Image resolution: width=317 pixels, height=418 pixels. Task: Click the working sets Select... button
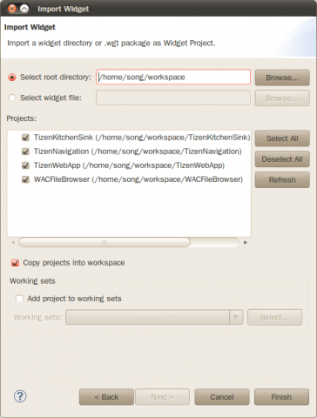(x=274, y=318)
